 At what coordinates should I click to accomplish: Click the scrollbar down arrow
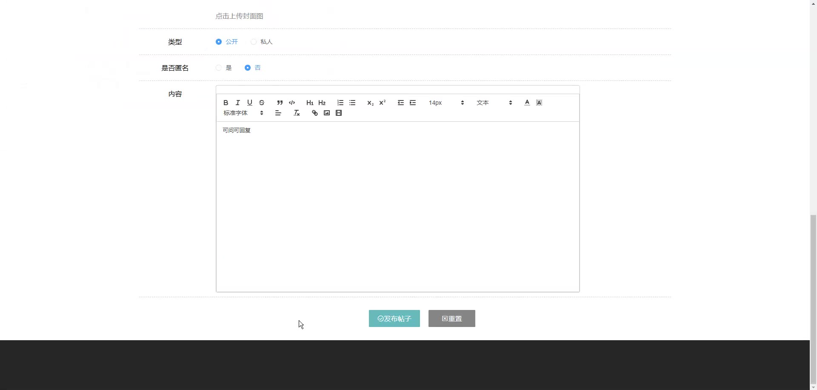click(813, 387)
